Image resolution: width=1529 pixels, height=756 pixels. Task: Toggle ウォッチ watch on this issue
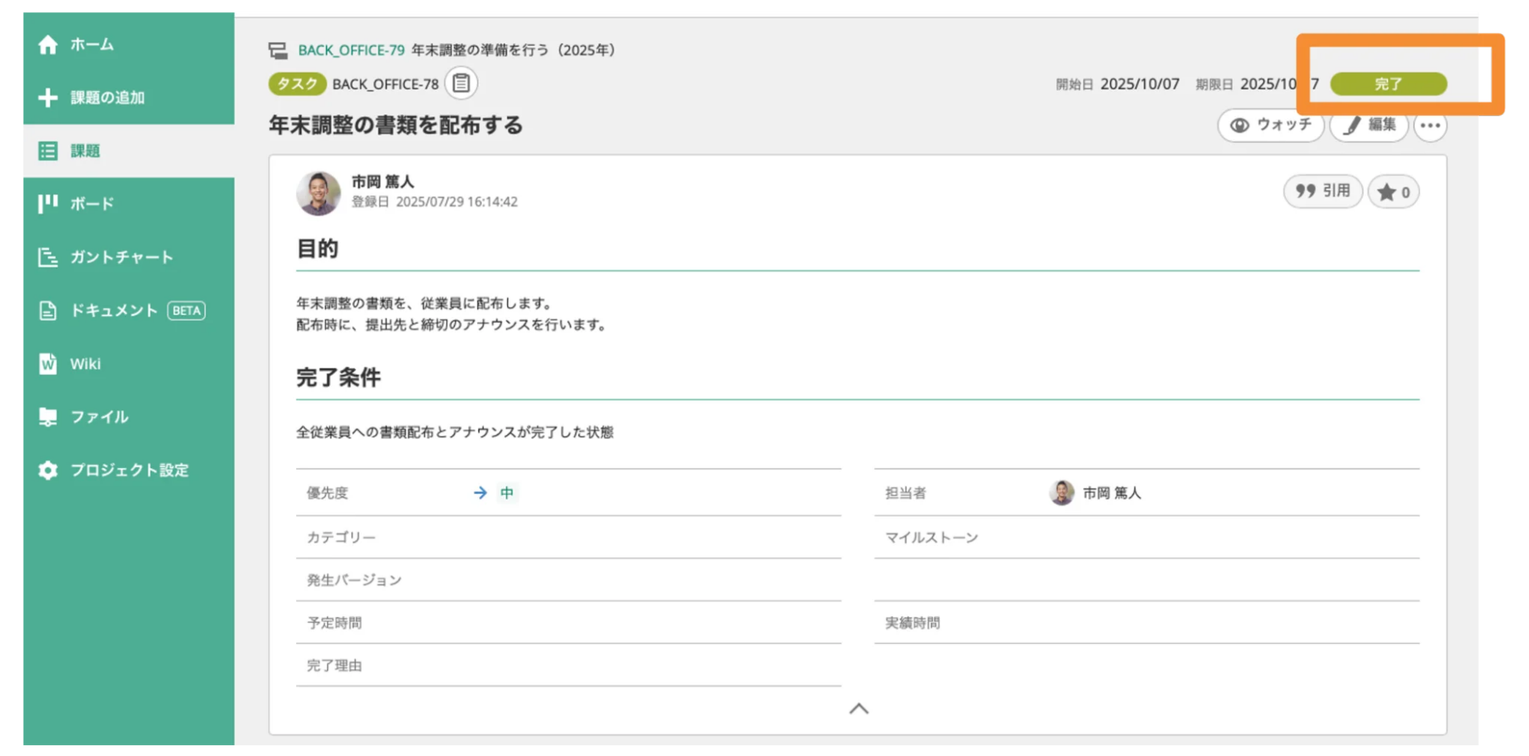coord(1270,125)
